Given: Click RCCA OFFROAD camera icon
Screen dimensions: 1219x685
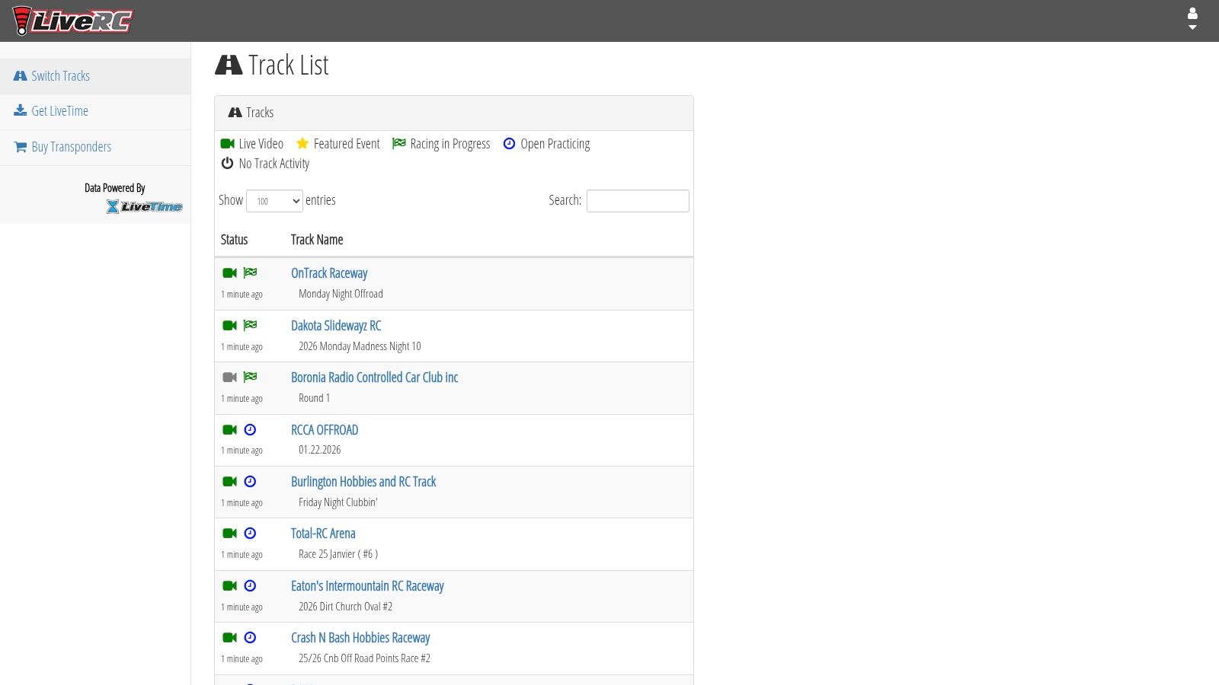Looking at the screenshot, I should [229, 430].
